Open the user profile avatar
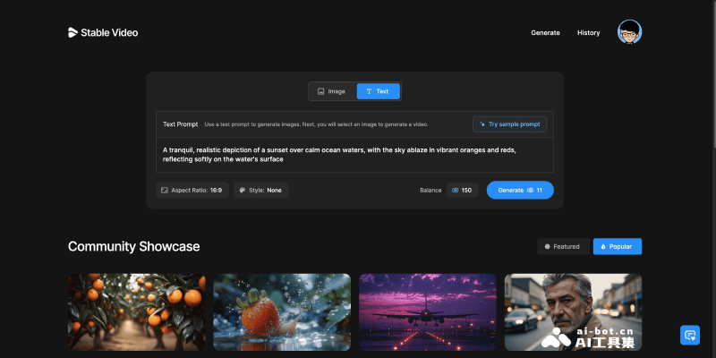Image resolution: width=716 pixels, height=358 pixels. 630,33
